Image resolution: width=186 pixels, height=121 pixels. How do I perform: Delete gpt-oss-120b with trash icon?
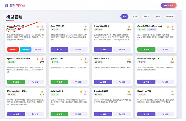(x=85, y=59)
